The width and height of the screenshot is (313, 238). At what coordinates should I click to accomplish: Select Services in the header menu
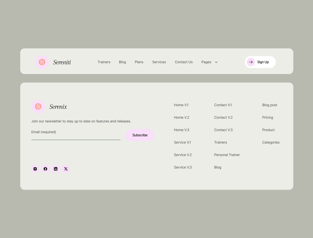point(159,62)
